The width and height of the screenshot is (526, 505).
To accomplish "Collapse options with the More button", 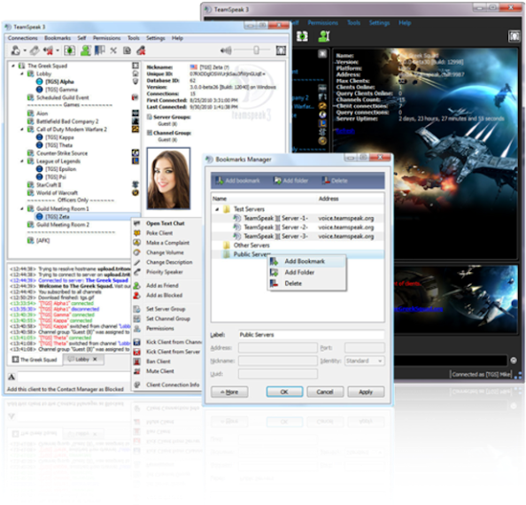I will click(x=229, y=392).
